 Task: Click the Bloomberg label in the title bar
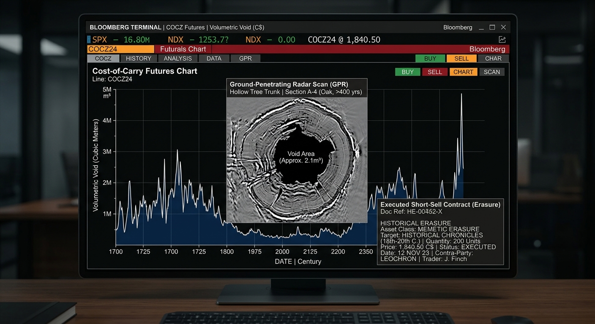coord(458,27)
